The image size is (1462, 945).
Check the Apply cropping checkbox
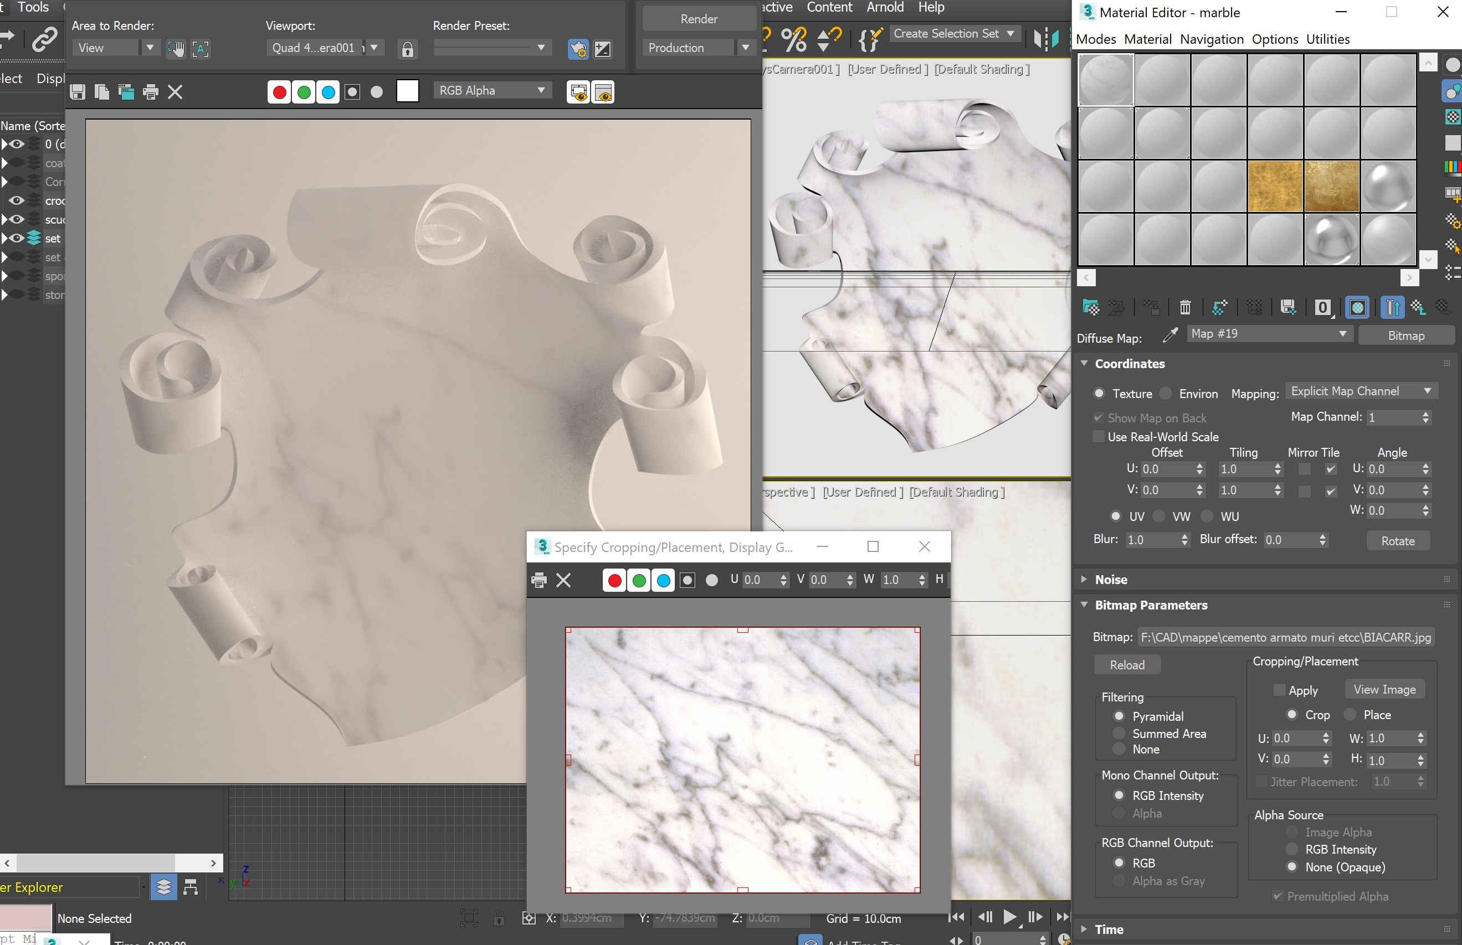pos(1280,690)
